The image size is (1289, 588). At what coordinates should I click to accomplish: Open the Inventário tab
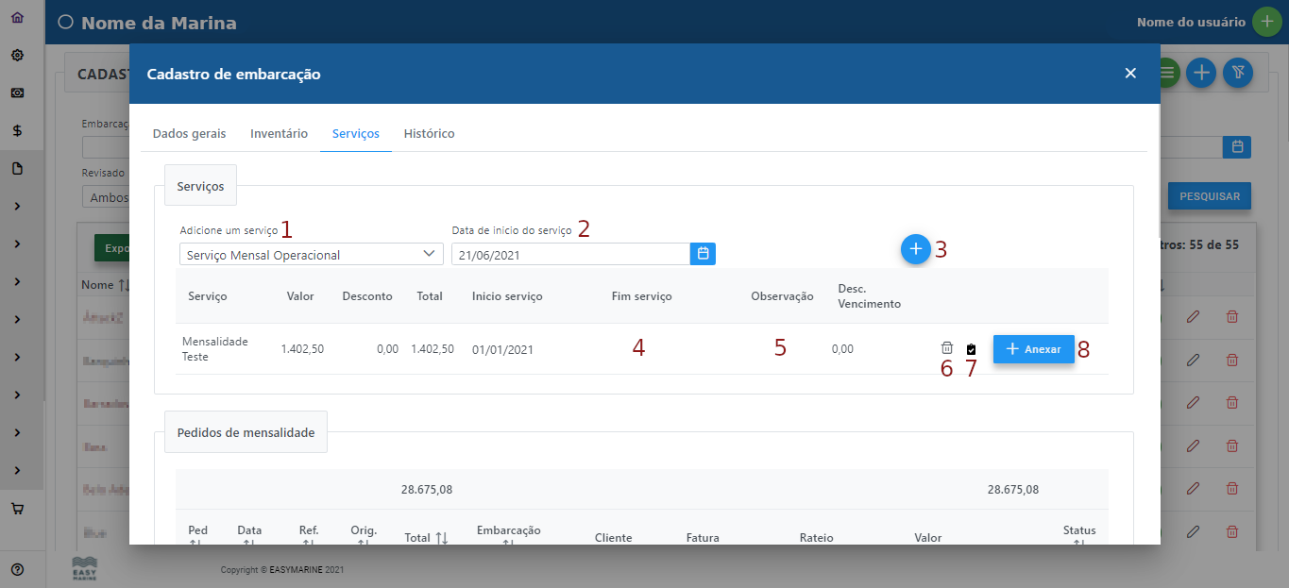[279, 133]
